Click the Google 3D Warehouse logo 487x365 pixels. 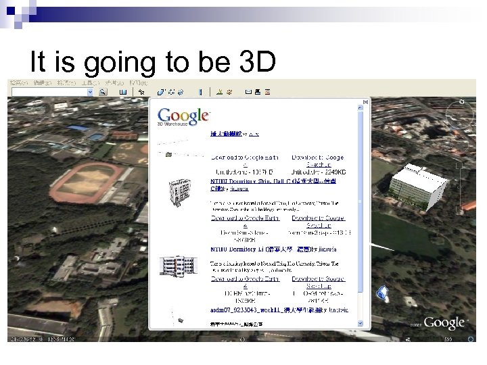tap(183, 117)
